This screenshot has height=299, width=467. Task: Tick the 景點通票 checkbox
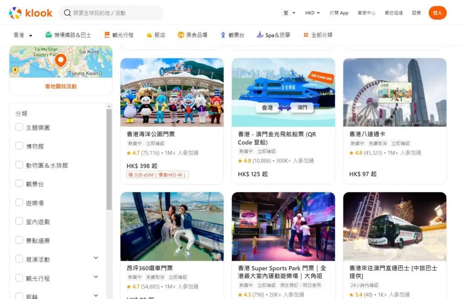click(19, 240)
